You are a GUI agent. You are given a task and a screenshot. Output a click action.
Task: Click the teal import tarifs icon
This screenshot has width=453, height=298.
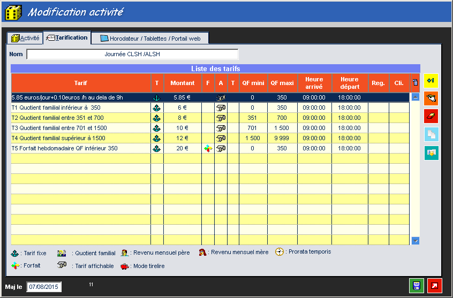coord(431,152)
